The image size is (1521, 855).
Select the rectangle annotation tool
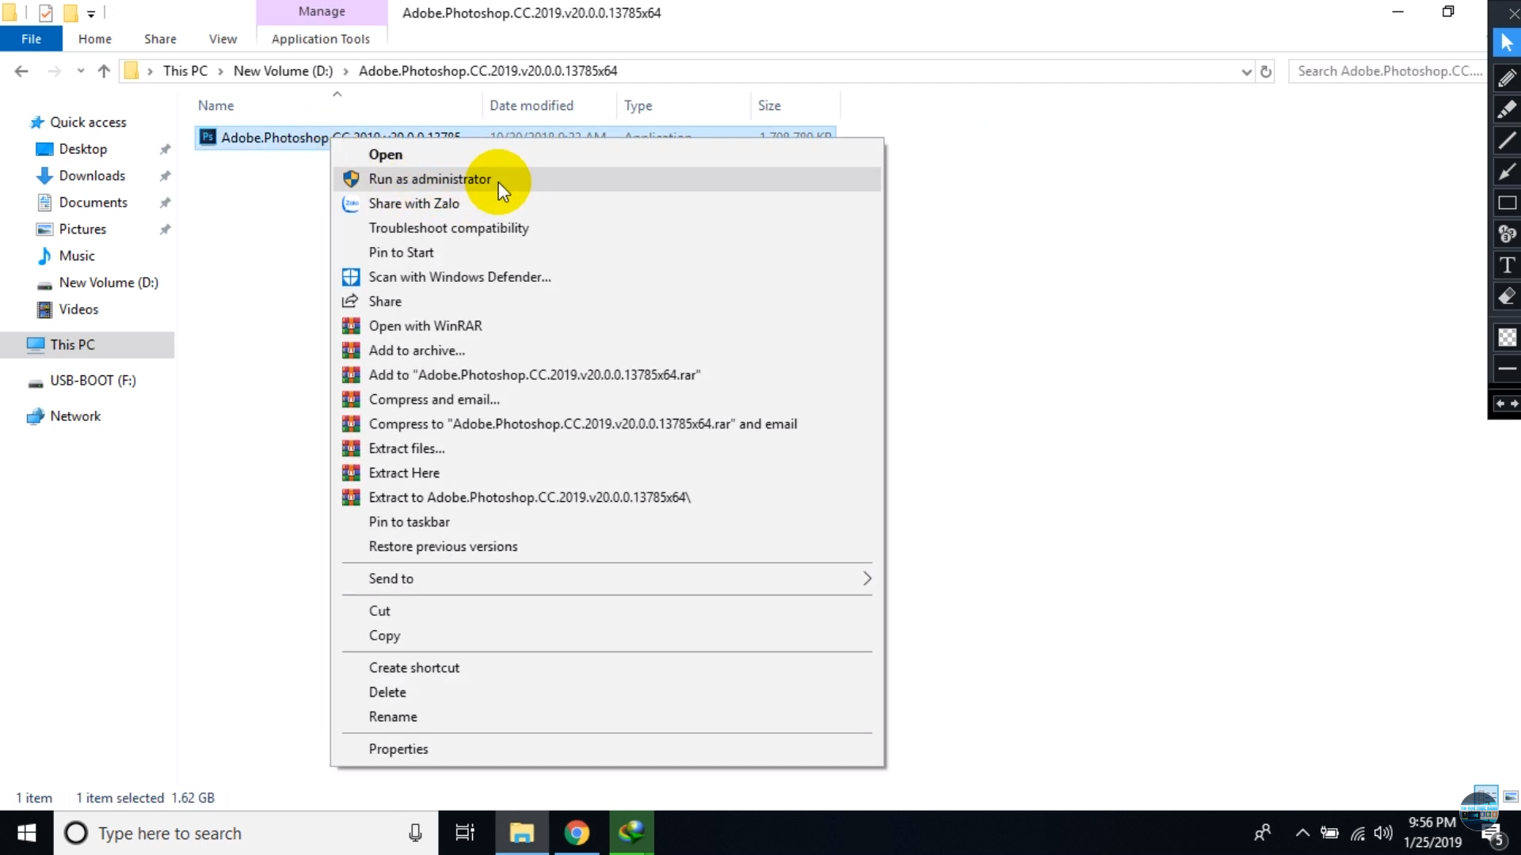tap(1508, 203)
